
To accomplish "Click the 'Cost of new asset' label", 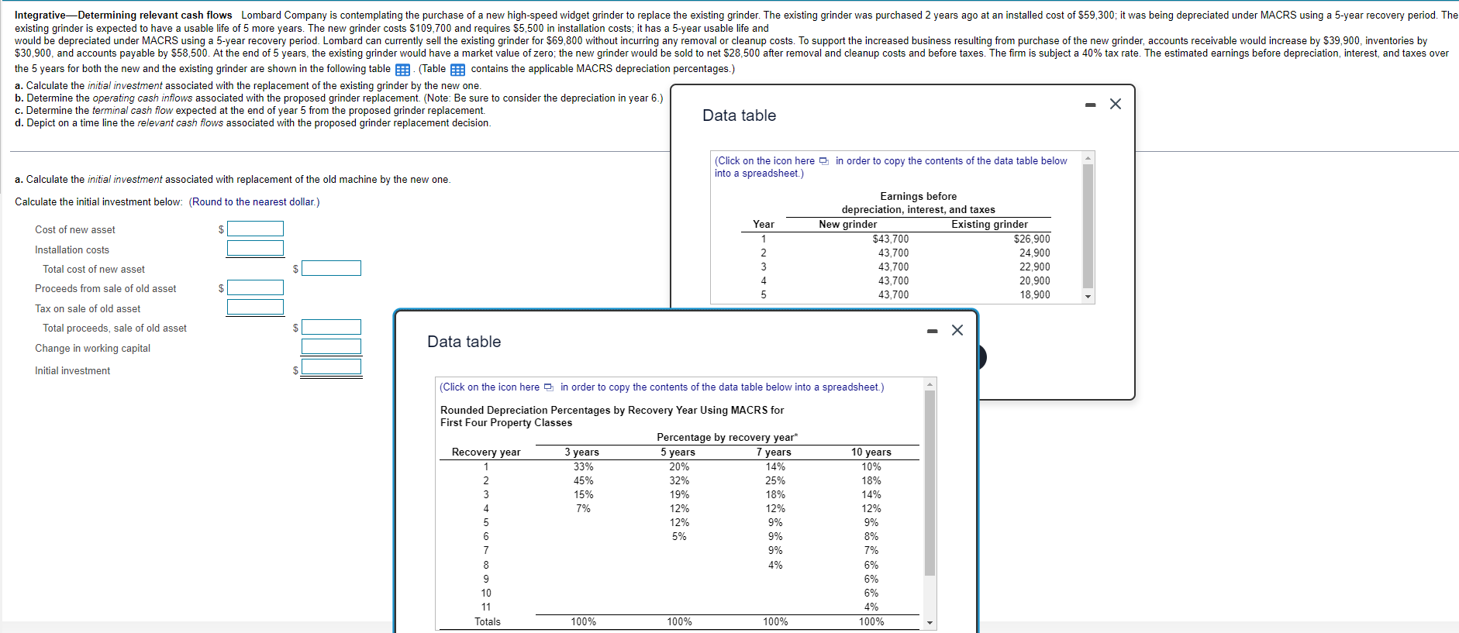I will click(x=75, y=230).
